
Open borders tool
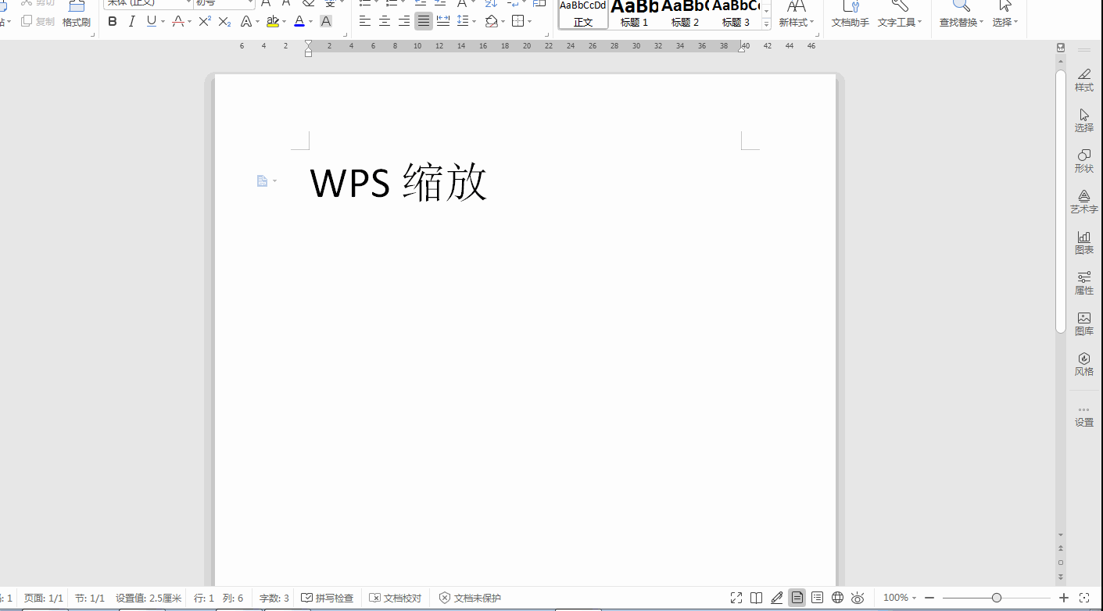tap(517, 21)
